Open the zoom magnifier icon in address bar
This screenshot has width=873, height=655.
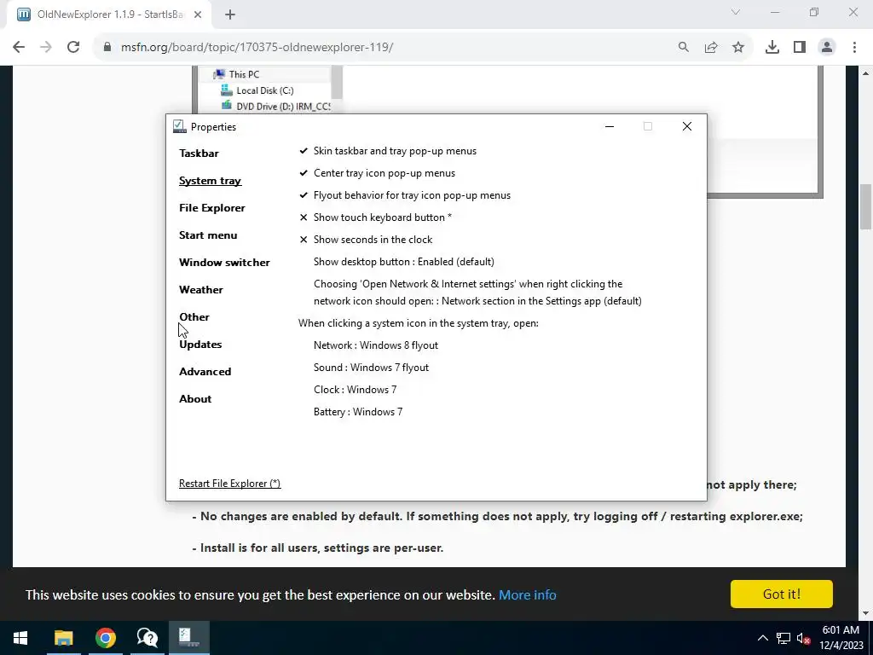(x=683, y=48)
